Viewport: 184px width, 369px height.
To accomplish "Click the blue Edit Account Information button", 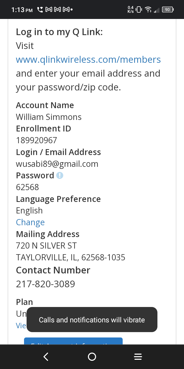I will click(73, 341).
